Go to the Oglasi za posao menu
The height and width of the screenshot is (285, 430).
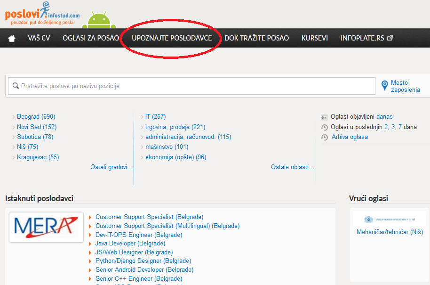(91, 38)
